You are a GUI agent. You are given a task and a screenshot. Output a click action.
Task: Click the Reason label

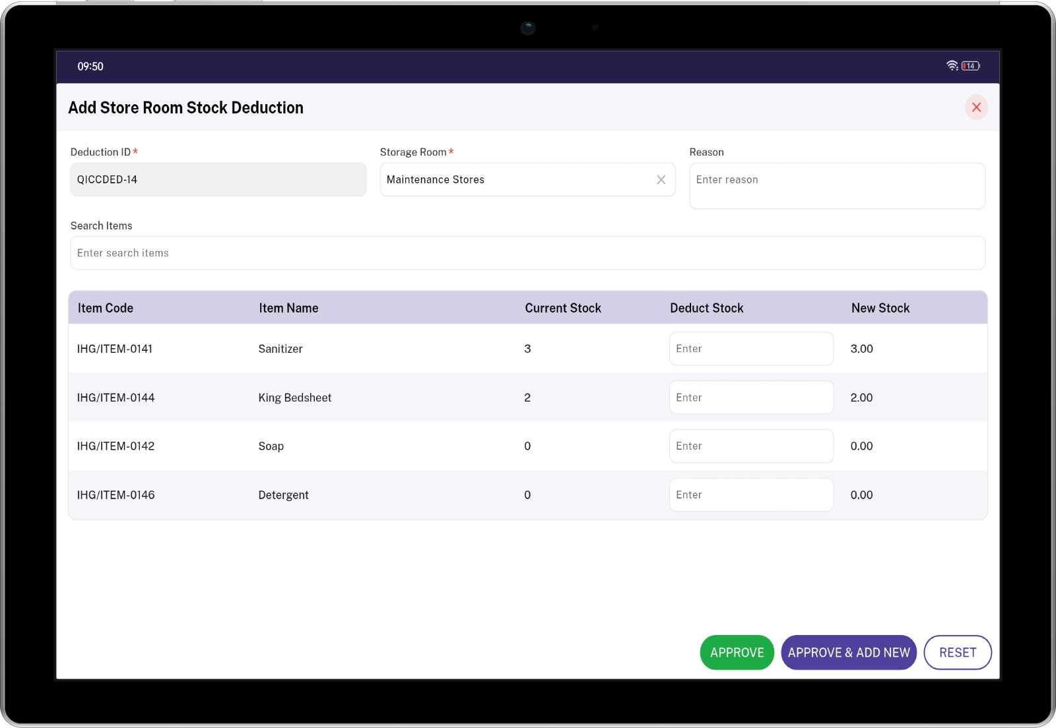click(x=706, y=152)
